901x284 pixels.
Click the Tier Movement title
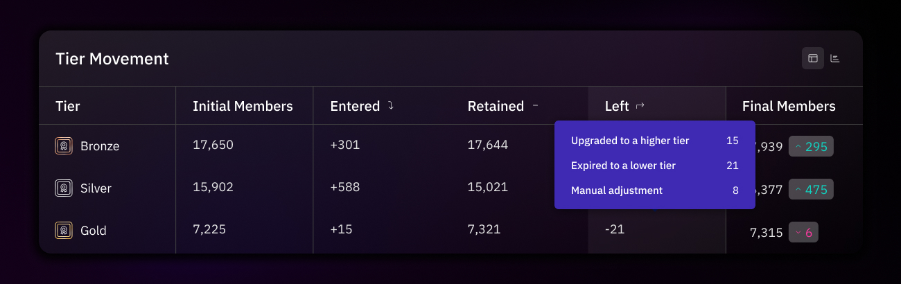[112, 59]
